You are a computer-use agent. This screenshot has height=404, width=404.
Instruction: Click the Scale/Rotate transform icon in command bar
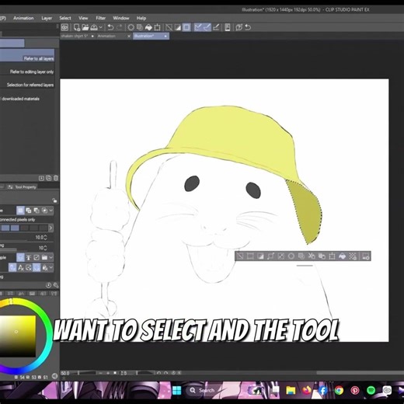(157, 27)
